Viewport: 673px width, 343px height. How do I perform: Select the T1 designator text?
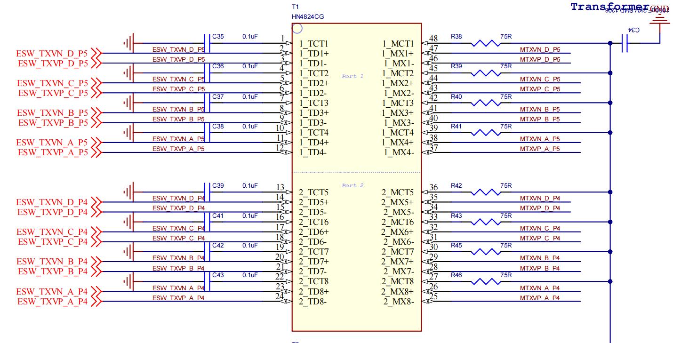[296, 7]
